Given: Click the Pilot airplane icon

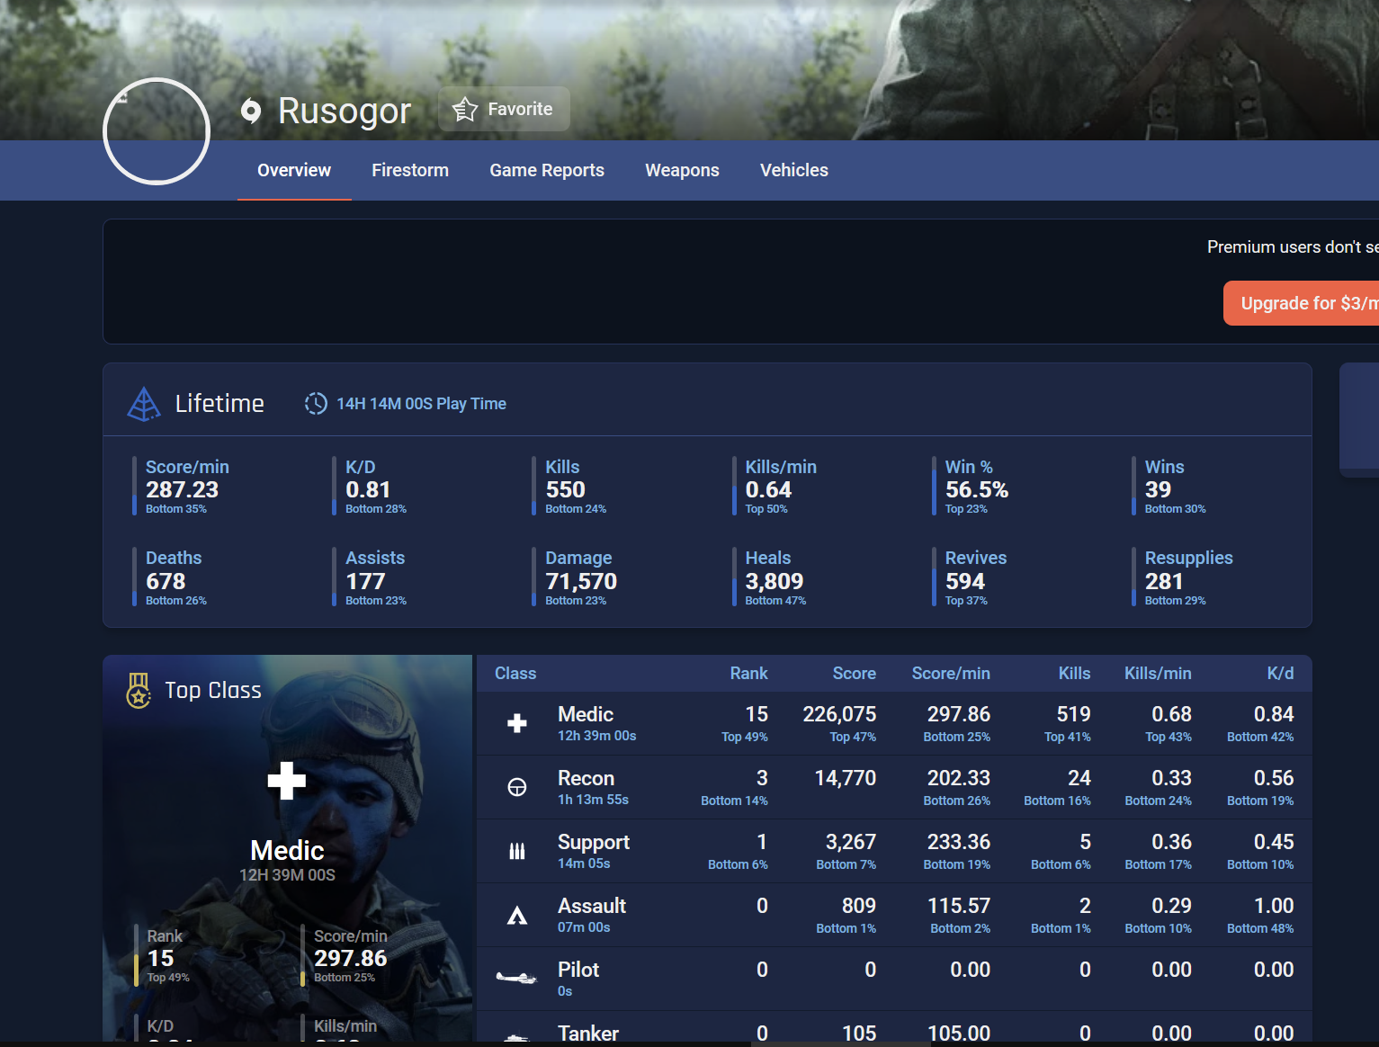Looking at the screenshot, I should coord(516,978).
